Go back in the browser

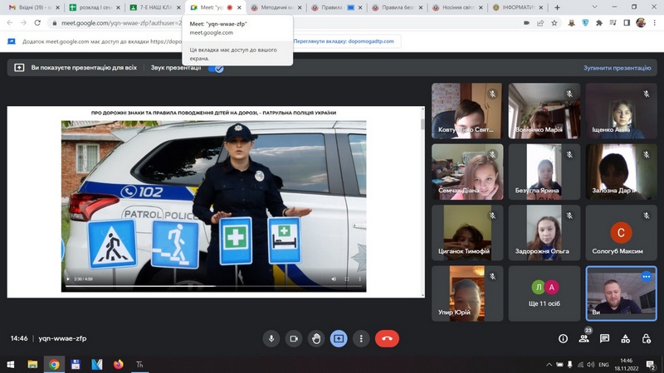coord(10,23)
